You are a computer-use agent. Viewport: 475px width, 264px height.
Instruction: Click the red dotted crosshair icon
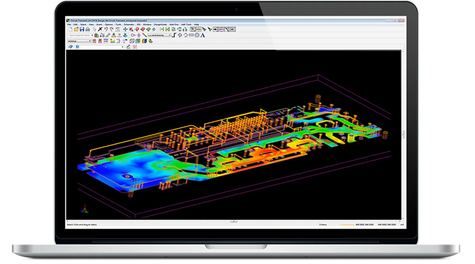click(x=135, y=47)
